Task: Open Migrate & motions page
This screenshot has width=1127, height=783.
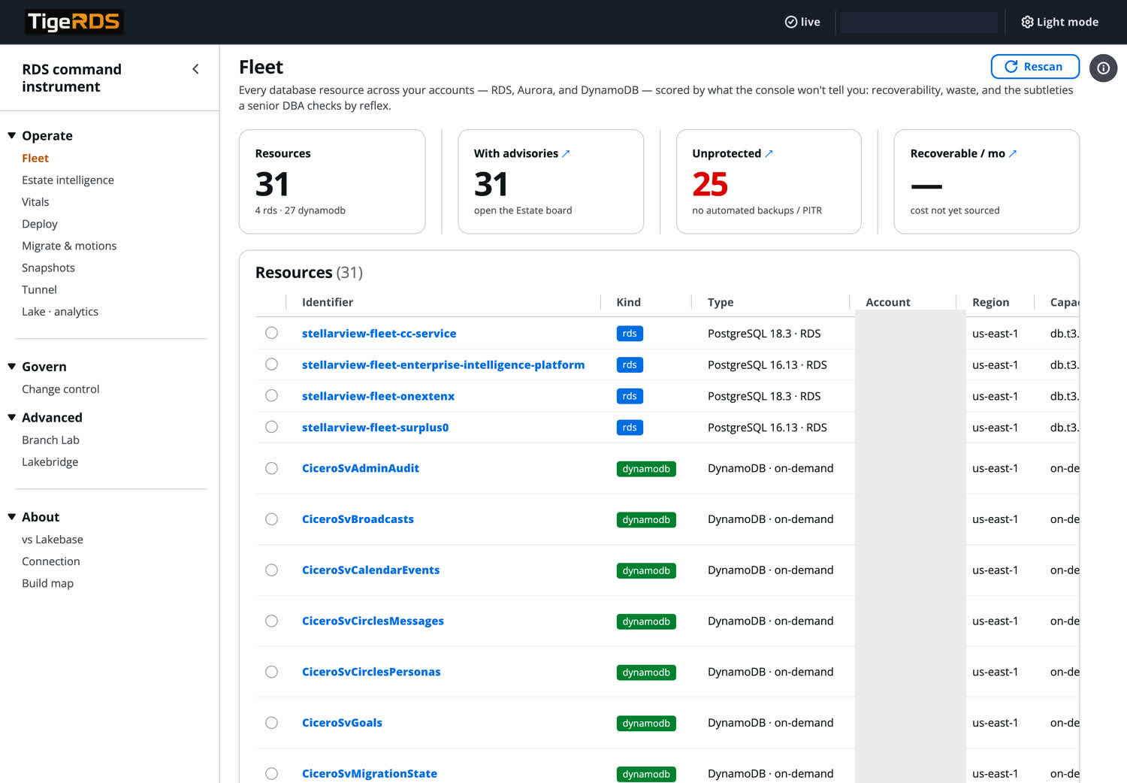Action: click(x=69, y=246)
